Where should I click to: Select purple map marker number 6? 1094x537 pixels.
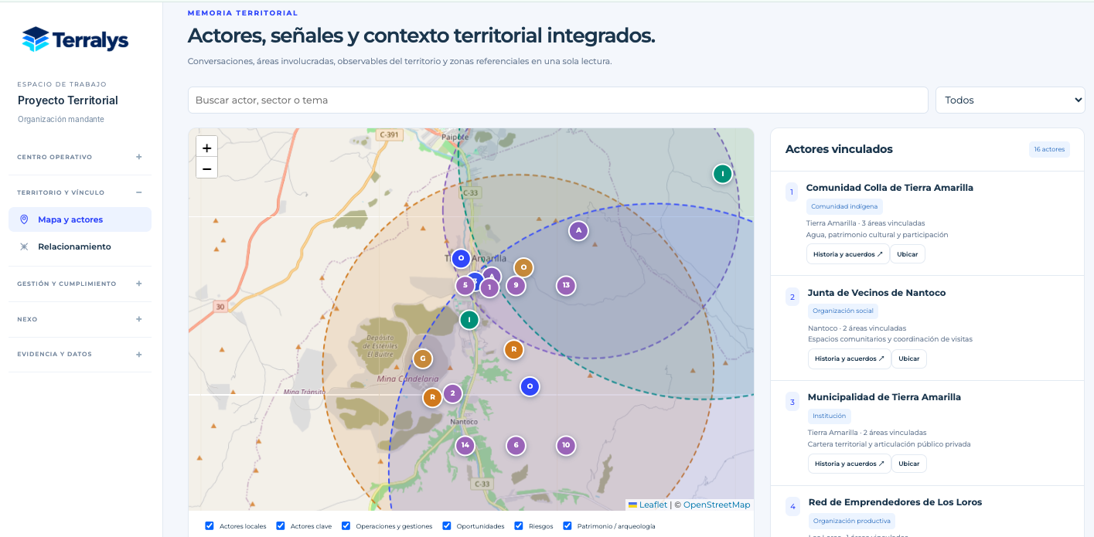[516, 445]
